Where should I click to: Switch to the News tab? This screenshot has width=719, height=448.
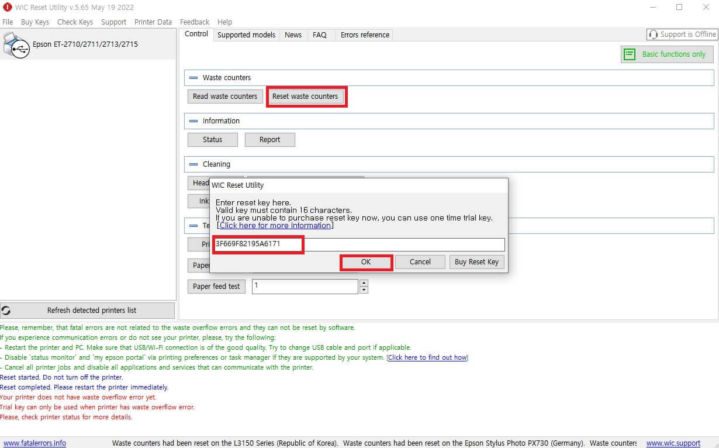pos(293,35)
